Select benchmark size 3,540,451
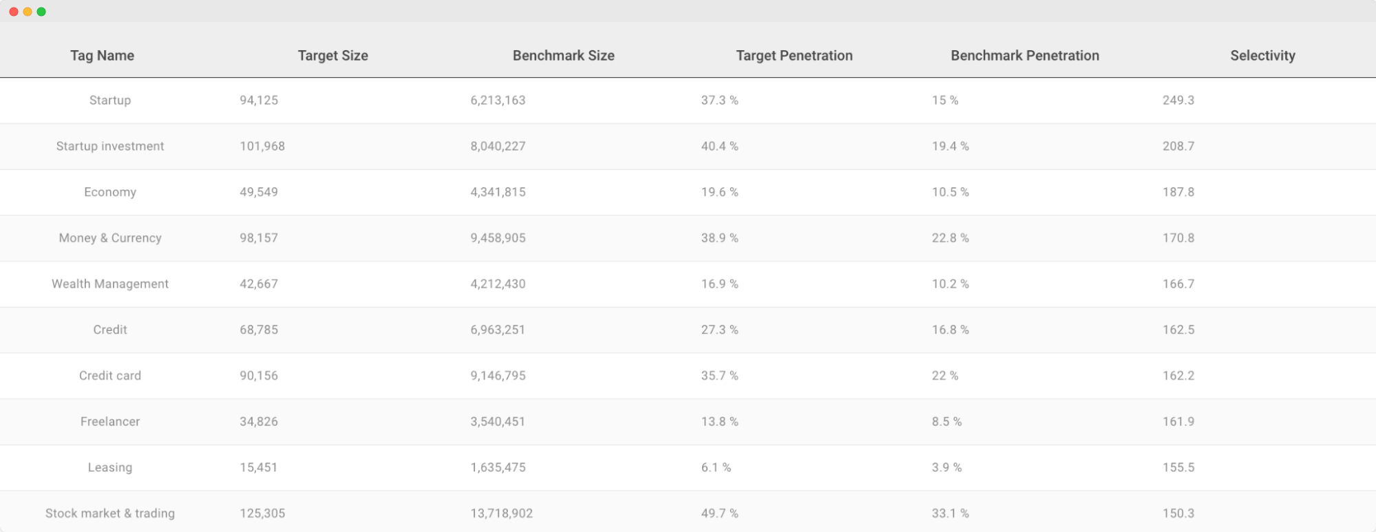 click(498, 421)
